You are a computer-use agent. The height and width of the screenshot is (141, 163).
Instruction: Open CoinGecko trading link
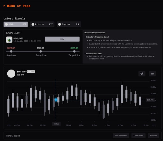point(138,136)
